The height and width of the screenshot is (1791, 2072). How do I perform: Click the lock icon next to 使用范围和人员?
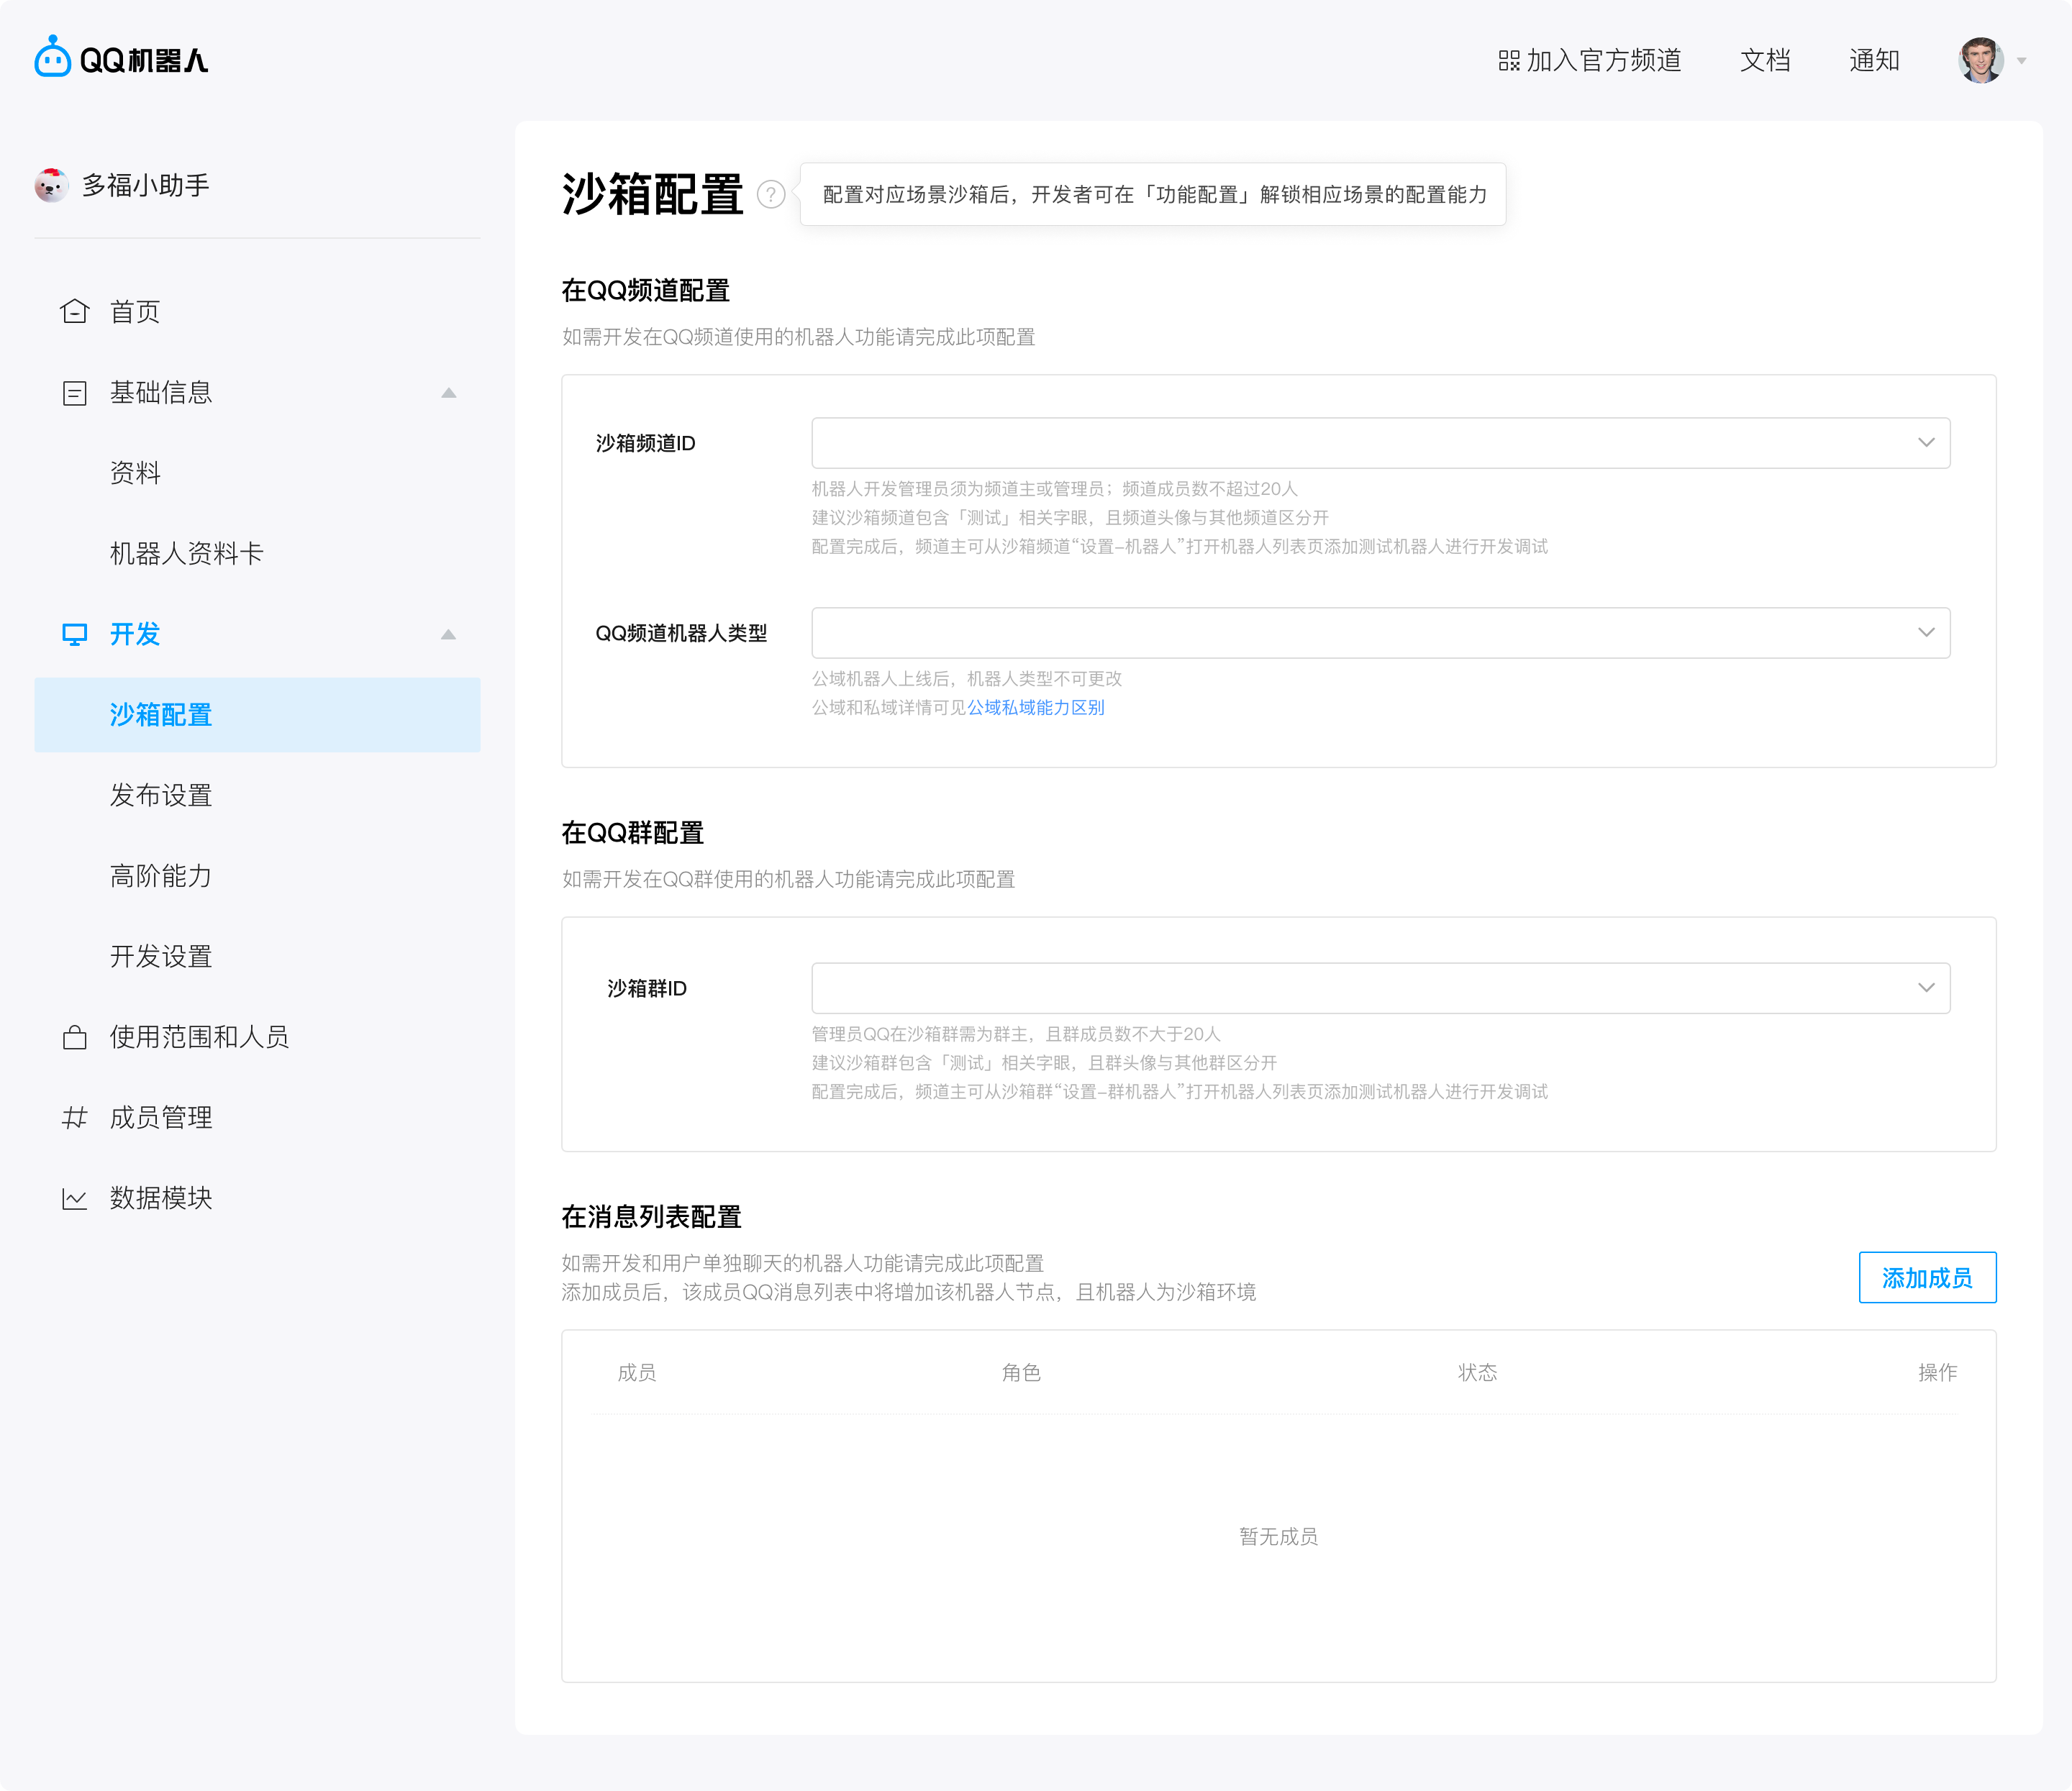(x=75, y=1037)
